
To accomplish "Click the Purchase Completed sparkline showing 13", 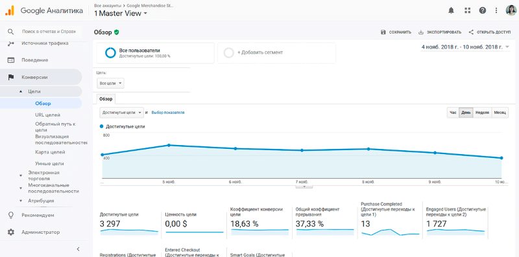I will pos(391,232).
